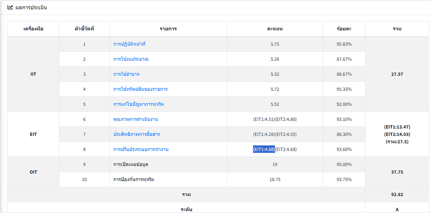Click the (EIT2:14.03) total text
The width and height of the screenshot is (431, 213).
tap(397, 135)
